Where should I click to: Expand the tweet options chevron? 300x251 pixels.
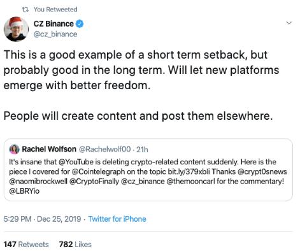[x=289, y=23]
